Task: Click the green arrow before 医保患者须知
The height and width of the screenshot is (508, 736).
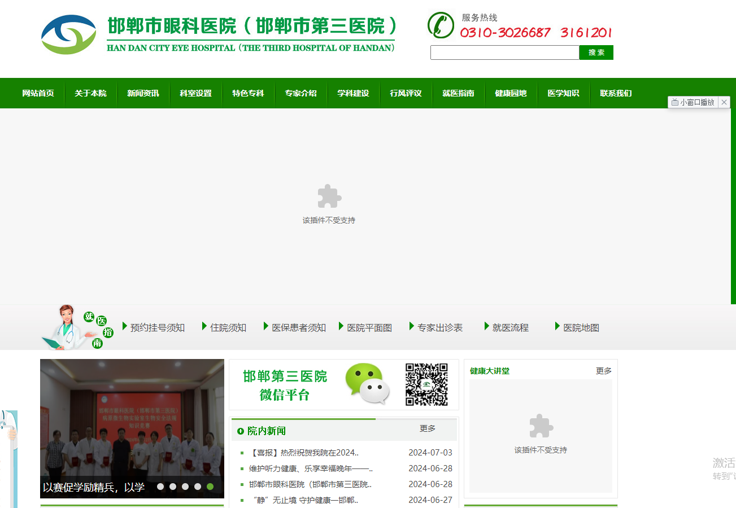Action: pos(266,326)
